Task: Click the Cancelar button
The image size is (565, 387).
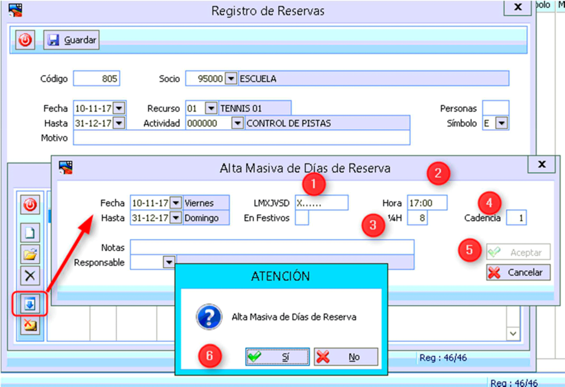Action: click(518, 272)
